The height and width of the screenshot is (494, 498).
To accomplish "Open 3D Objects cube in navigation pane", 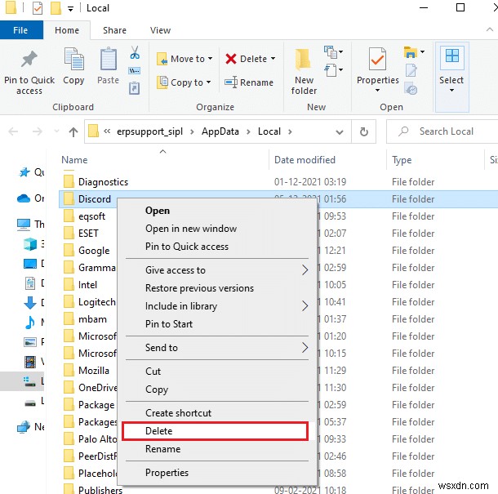I will [30, 244].
